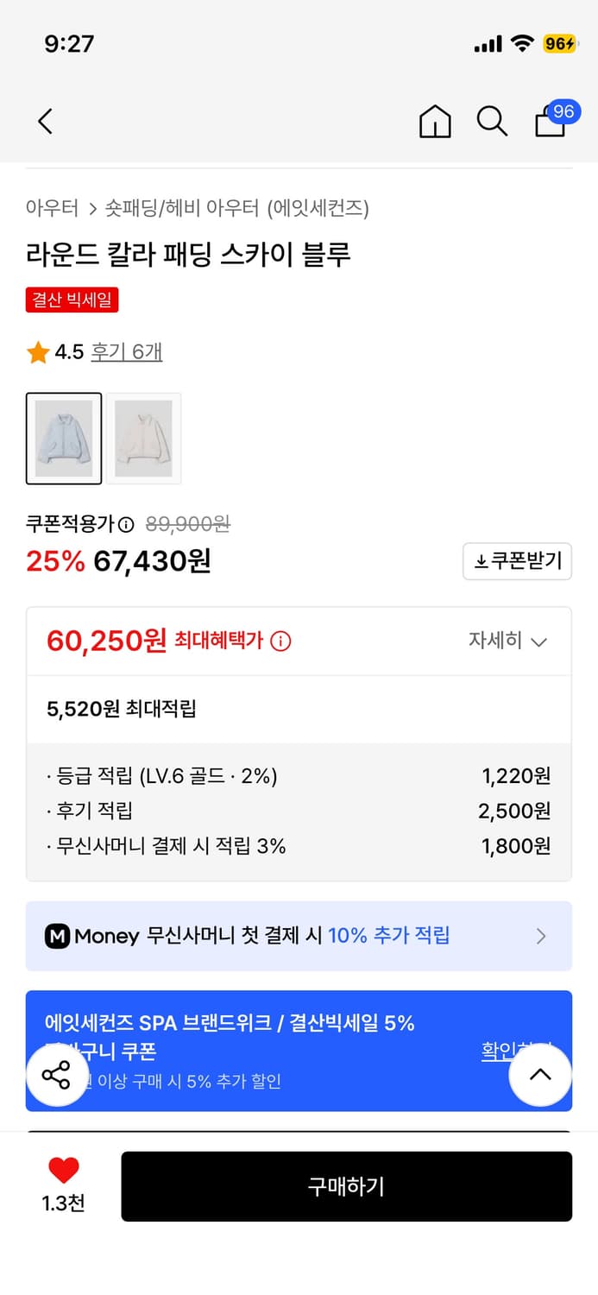Open the share options icon
The width and height of the screenshot is (598, 1295).
57,1075
